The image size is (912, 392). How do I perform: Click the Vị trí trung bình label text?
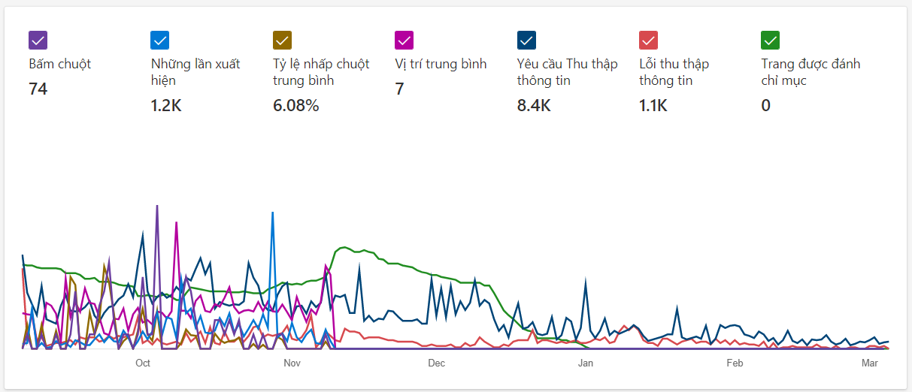[x=441, y=64]
